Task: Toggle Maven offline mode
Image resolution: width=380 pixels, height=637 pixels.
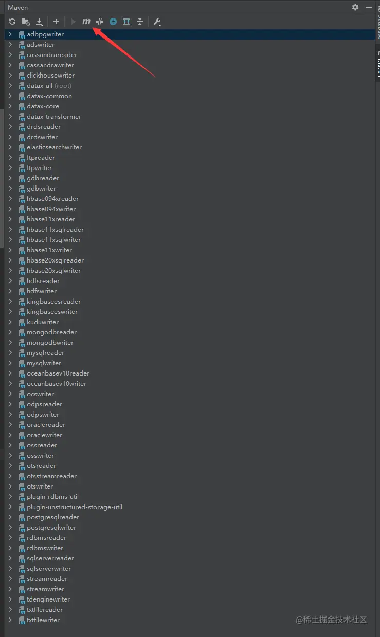Action: [x=100, y=22]
